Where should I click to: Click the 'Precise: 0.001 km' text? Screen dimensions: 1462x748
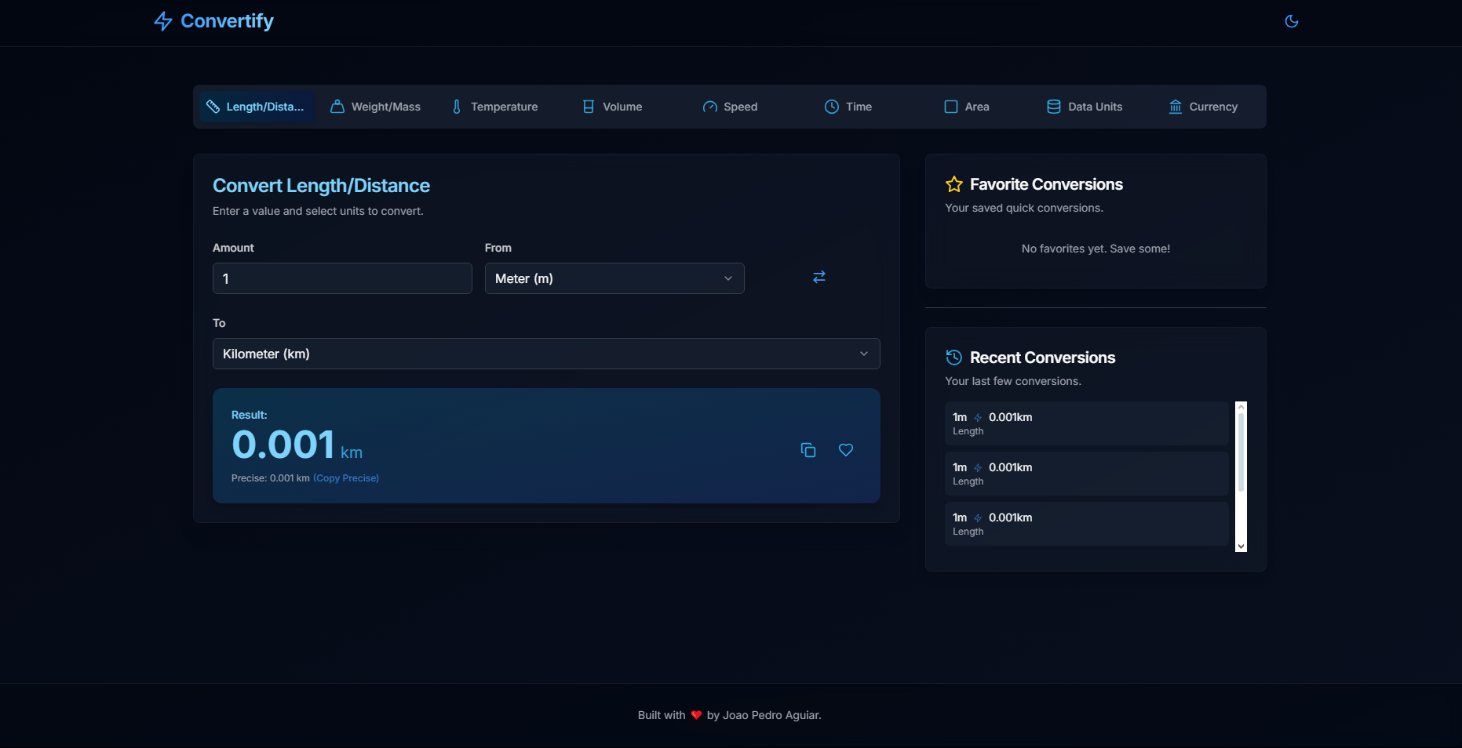[271, 478]
